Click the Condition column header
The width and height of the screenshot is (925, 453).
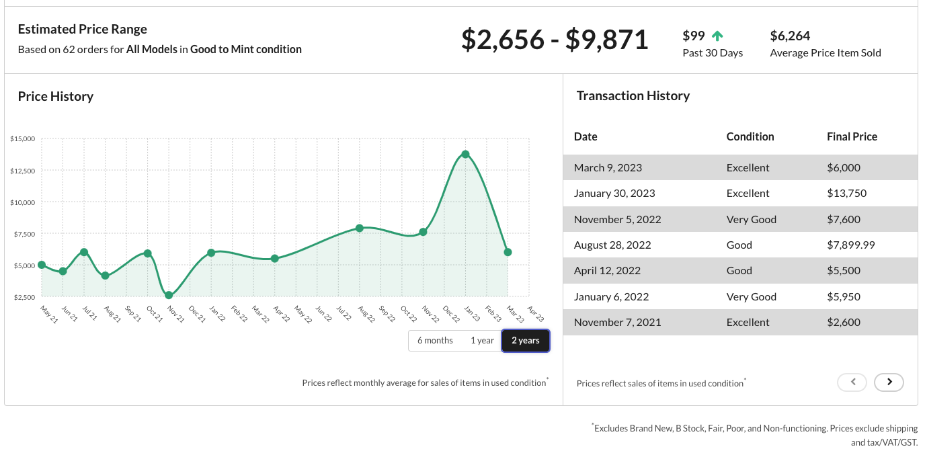click(750, 136)
